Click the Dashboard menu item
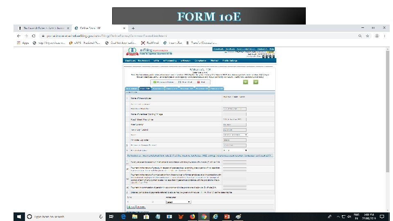This screenshot has width=393, height=221. click(130, 61)
